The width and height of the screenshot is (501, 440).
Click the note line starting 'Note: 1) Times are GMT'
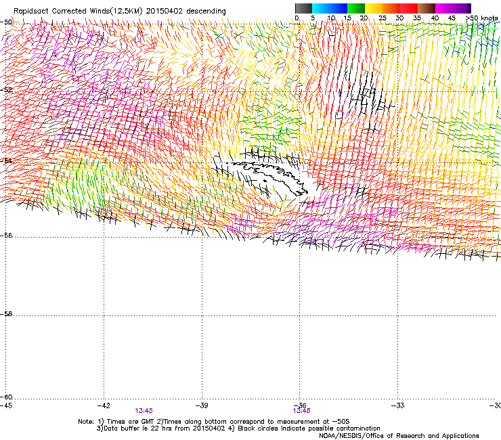214,422
